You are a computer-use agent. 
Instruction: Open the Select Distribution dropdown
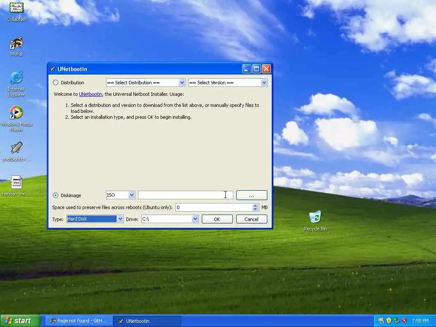pyautogui.click(x=146, y=83)
